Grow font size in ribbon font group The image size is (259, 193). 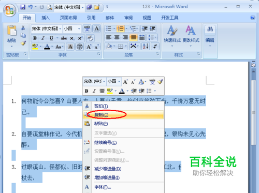(89, 47)
